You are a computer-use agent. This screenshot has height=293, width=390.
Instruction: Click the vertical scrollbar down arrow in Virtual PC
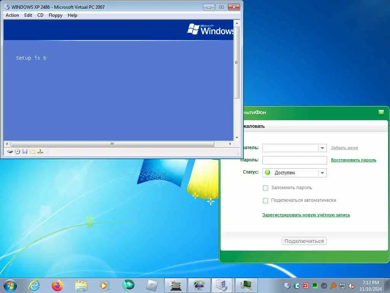tap(237, 137)
